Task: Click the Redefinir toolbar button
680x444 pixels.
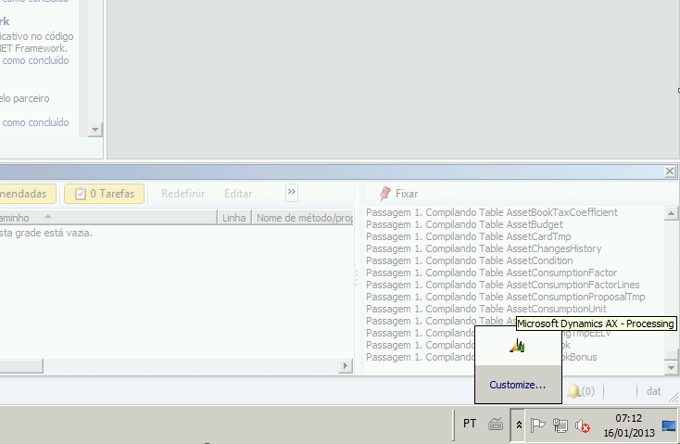Action: [183, 194]
